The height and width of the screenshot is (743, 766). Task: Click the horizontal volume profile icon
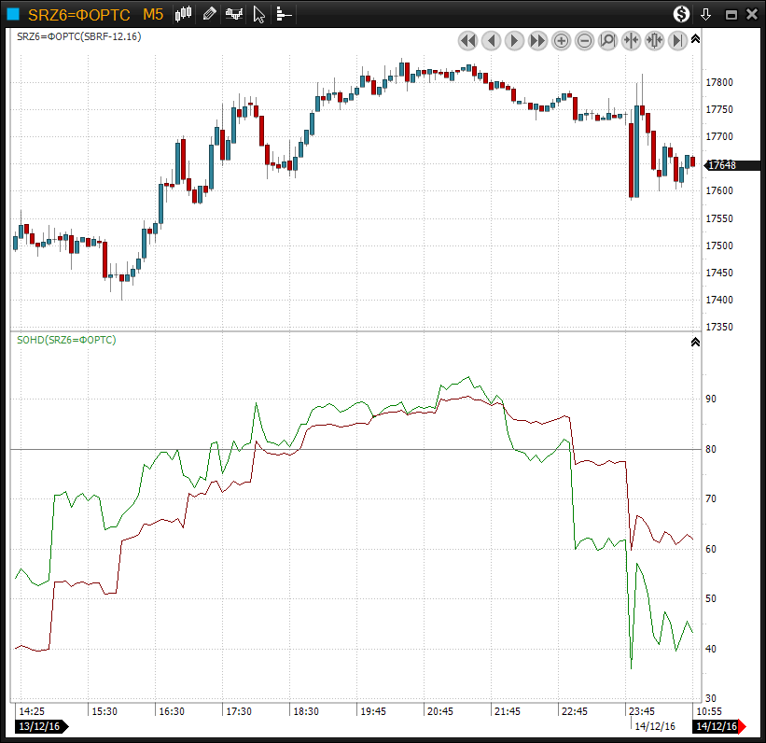point(284,14)
